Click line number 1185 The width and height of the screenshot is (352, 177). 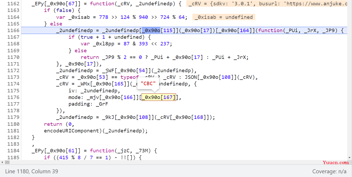pyautogui.click(x=13, y=157)
